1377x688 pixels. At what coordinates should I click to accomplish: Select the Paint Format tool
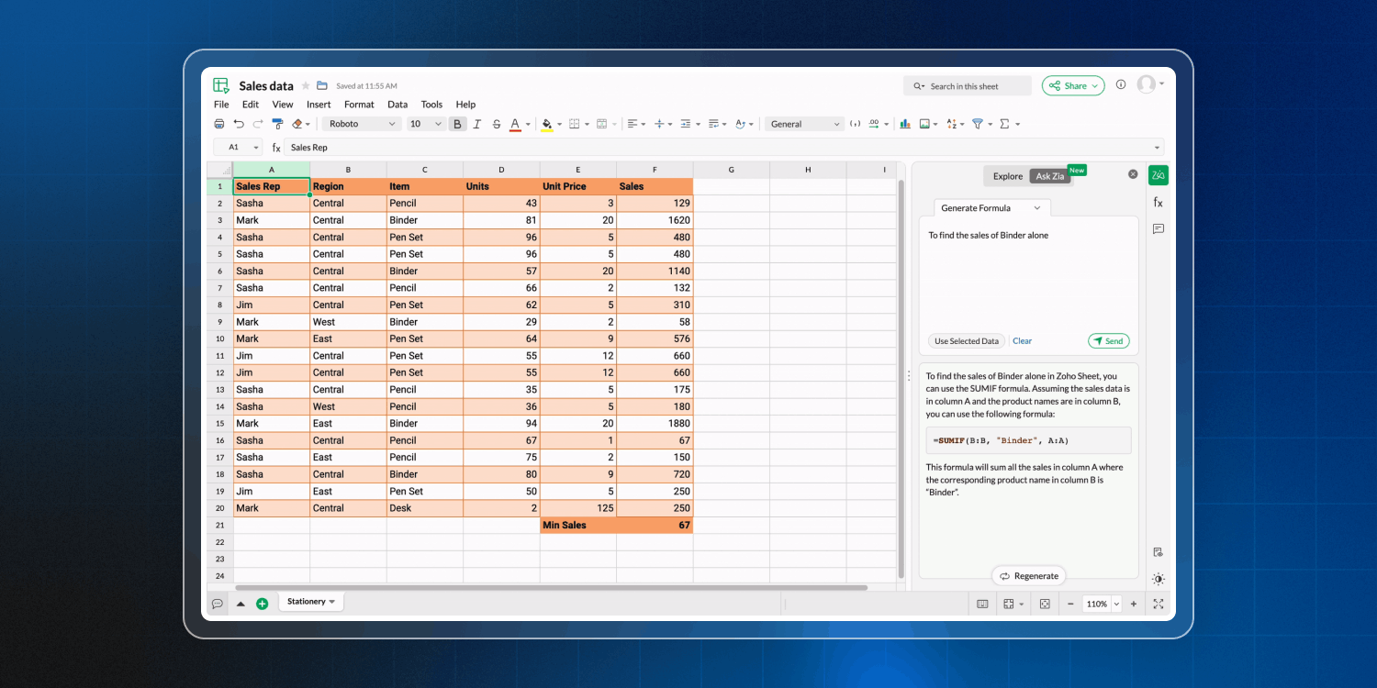277,124
